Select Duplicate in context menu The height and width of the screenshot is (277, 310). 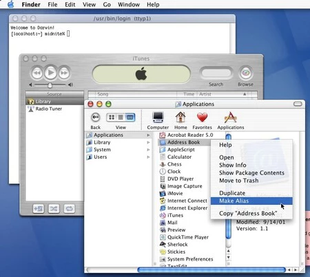251,193
